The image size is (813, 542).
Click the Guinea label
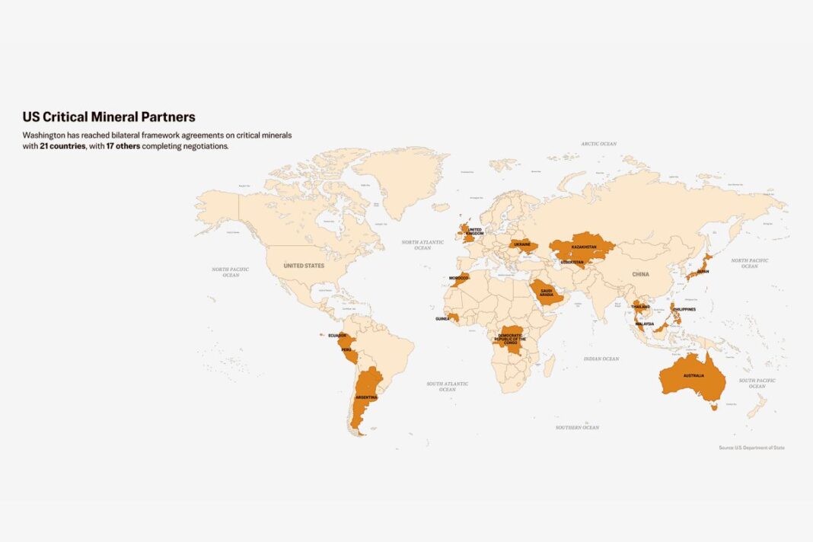[x=442, y=319]
